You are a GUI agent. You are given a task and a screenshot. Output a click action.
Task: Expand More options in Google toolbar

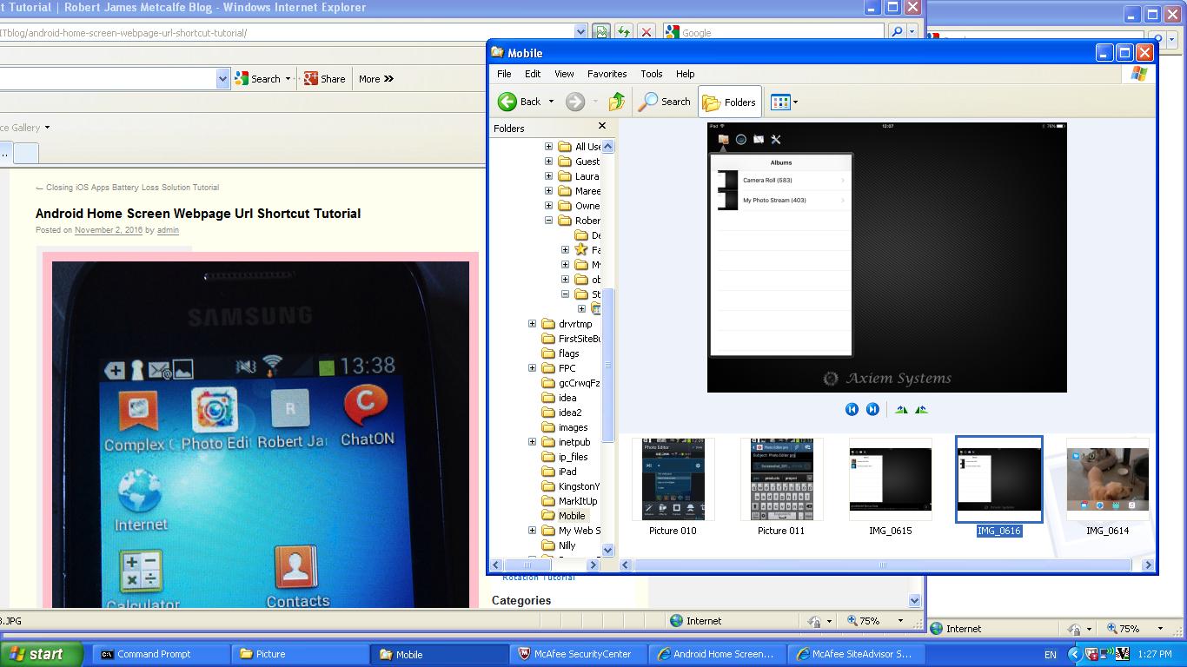pyautogui.click(x=376, y=78)
